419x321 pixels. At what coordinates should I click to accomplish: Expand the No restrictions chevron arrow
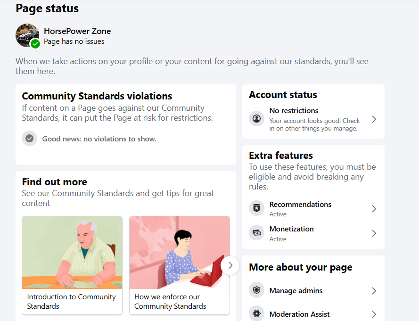[374, 119]
